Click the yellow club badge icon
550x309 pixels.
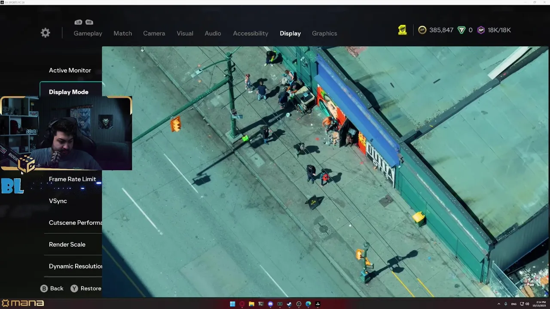click(402, 30)
